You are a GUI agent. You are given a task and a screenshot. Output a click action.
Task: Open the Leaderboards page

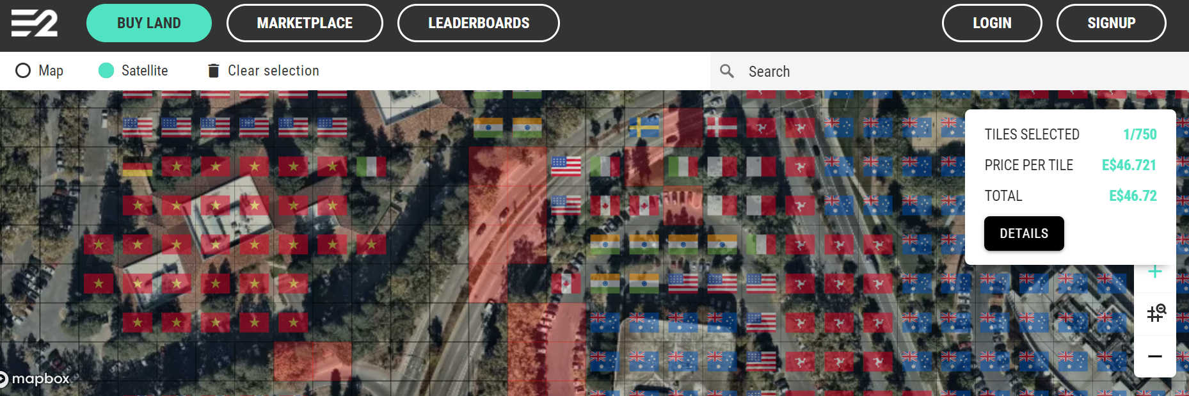(479, 23)
